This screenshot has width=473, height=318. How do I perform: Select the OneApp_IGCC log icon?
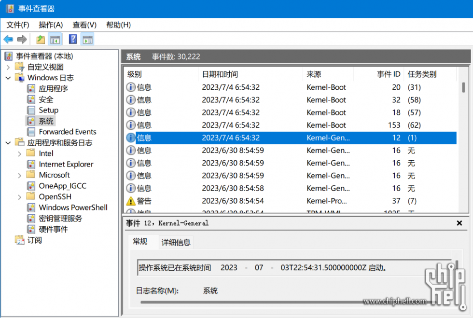[31, 186]
